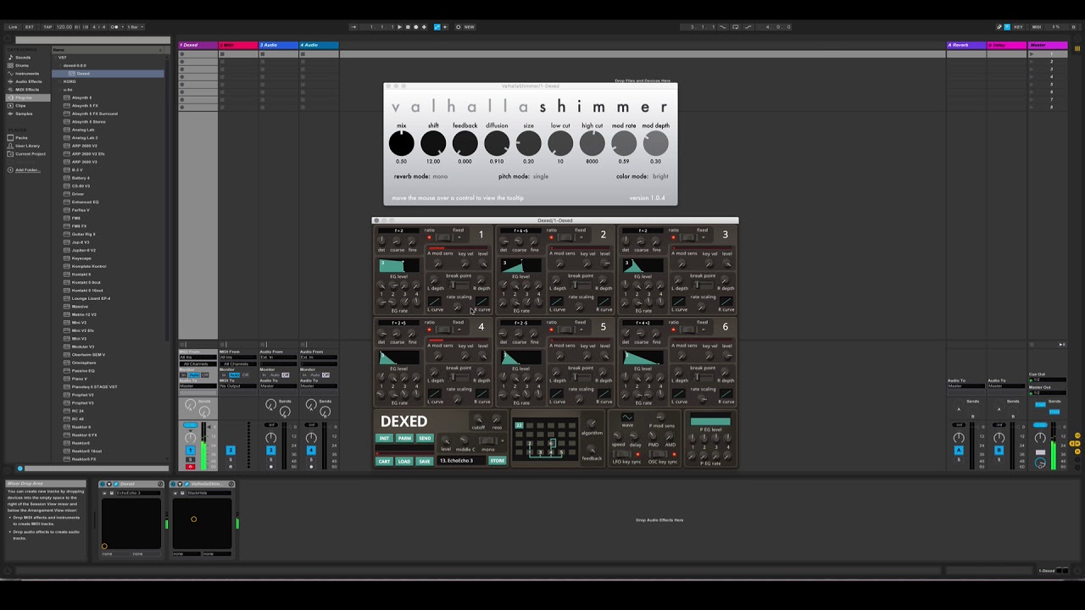The image size is (1085, 610).
Task: Select 2 MIDI track header
Action: 238,45
